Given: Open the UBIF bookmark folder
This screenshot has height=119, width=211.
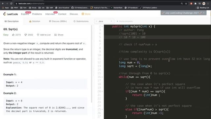Looking at the screenshot, I should click(50, 8).
